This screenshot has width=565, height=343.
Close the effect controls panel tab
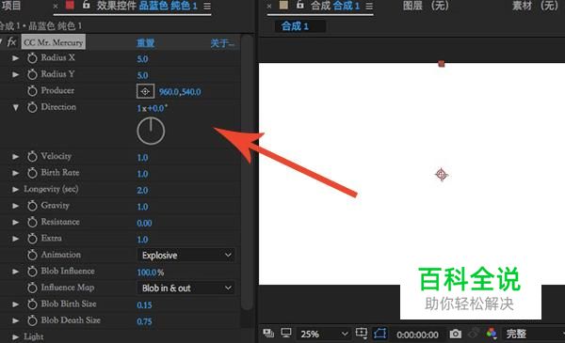(x=56, y=7)
